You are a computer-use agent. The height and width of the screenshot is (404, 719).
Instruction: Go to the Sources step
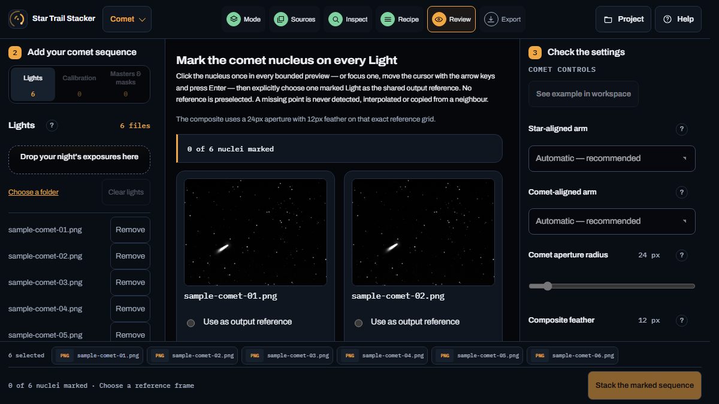point(295,19)
